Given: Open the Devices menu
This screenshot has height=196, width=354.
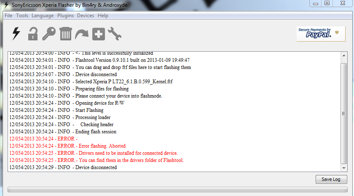Looking at the screenshot, I should click(x=86, y=16).
